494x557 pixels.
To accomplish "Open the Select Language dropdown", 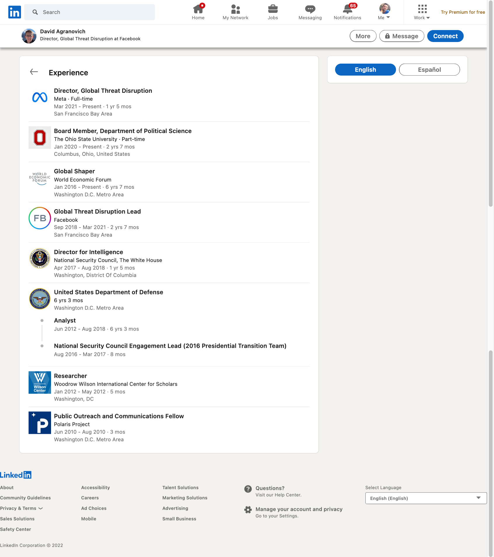I will [x=426, y=498].
